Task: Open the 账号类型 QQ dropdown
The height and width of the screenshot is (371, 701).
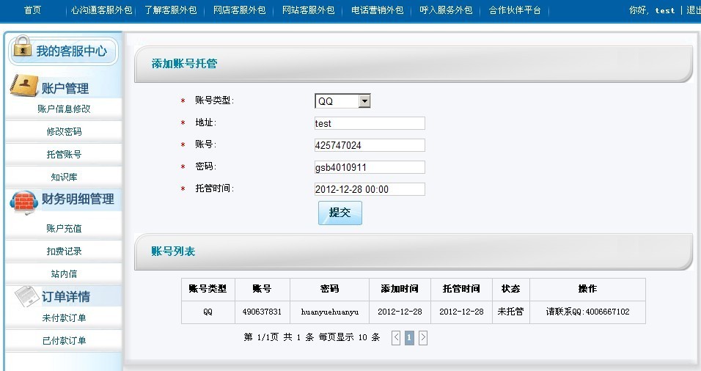Action: (342, 101)
